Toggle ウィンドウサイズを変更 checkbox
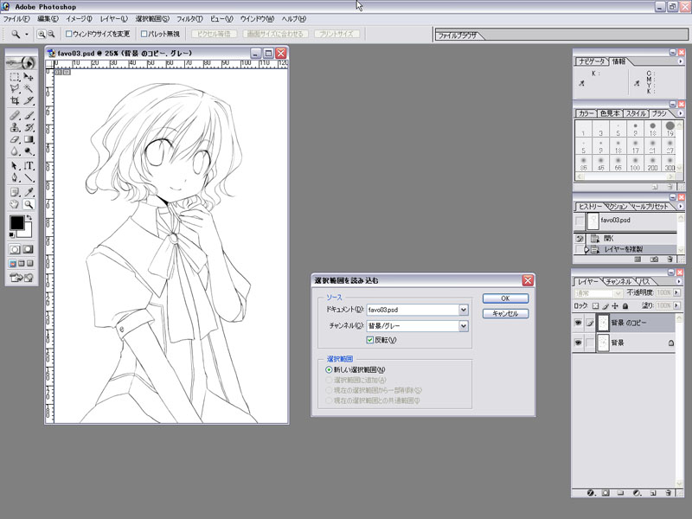Screen dimensions: 692x519 click(69, 34)
